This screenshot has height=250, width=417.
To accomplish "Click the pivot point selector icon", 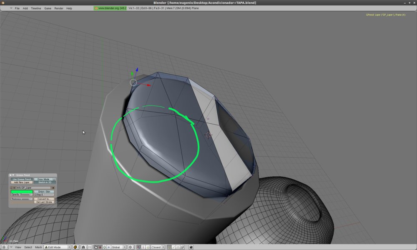I will pyautogui.click(x=84, y=247).
